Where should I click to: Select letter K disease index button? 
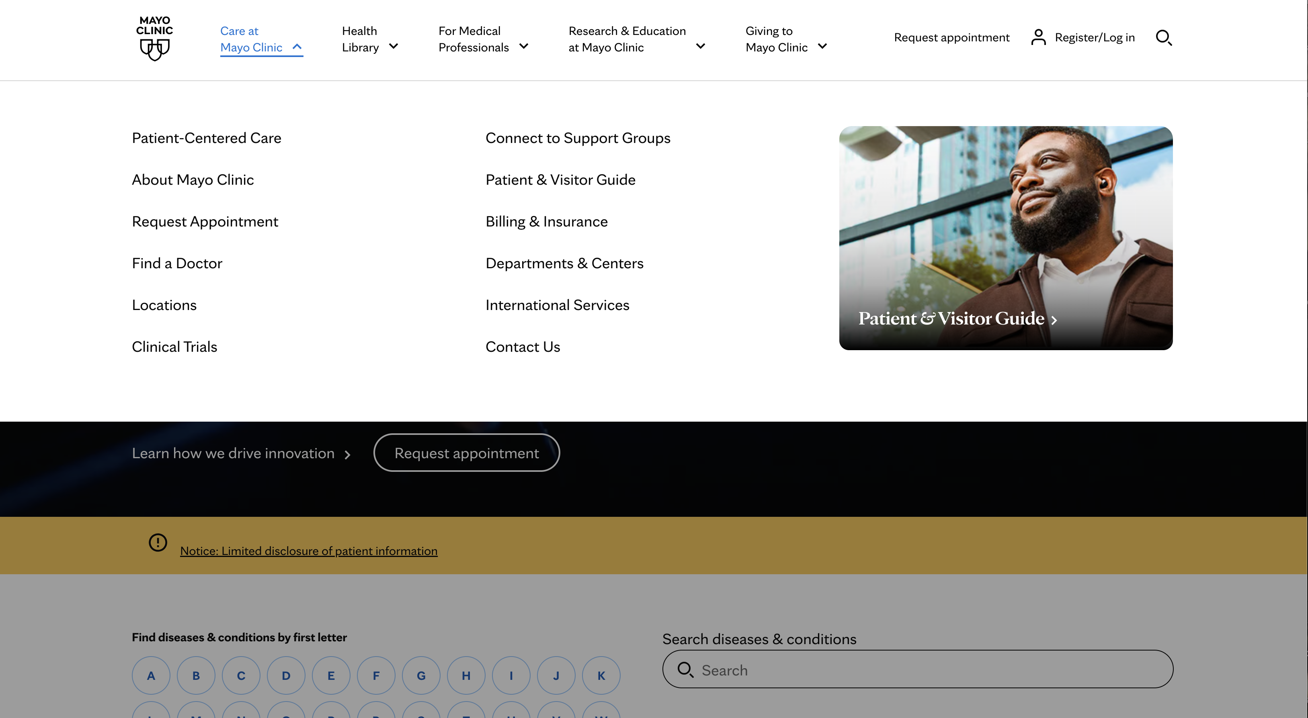[x=601, y=675]
